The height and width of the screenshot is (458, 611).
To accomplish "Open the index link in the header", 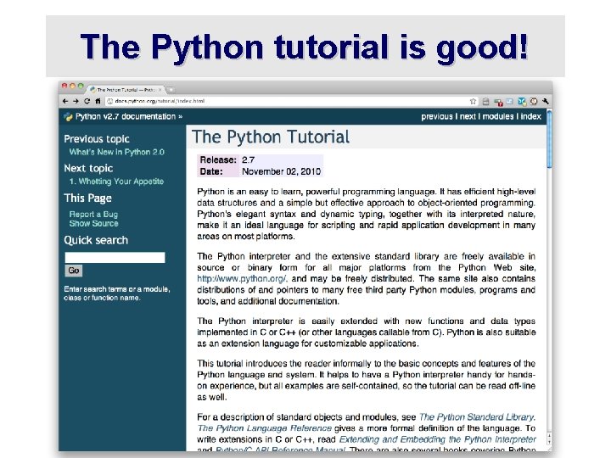I will (x=531, y=116).
